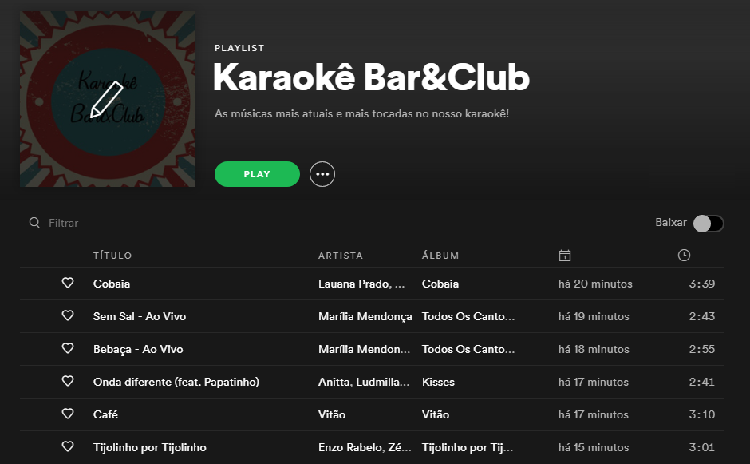Like the song Cobaia with heart icon
This screenshot has width=750, height=464.
tap(68, 283)
